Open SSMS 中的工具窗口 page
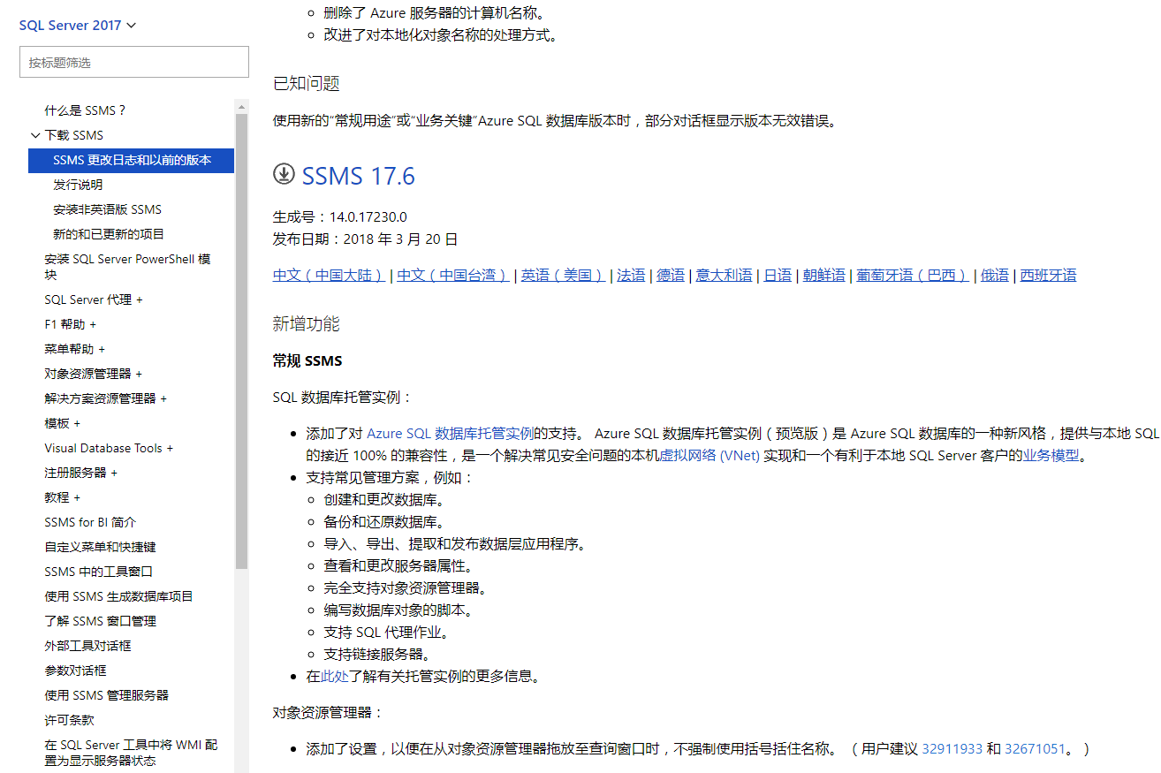 pos(98,572)
